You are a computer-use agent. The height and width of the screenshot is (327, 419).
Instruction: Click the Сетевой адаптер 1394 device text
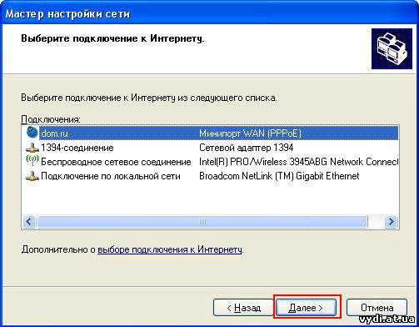click(x=247, y=148)
